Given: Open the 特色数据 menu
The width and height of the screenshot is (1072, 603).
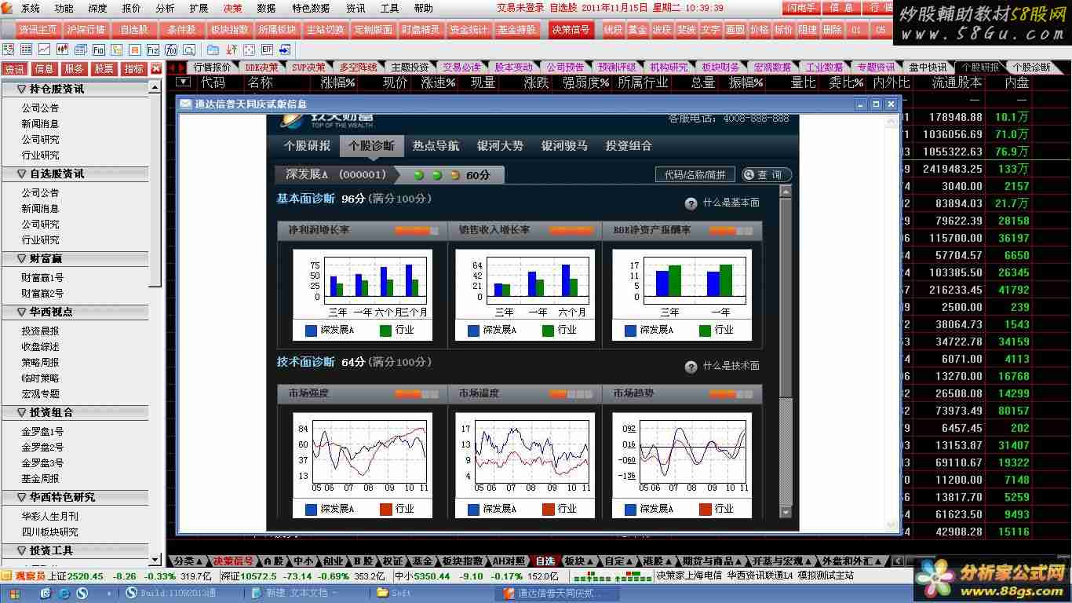Looking at the screenshot, I should point(310,8).
